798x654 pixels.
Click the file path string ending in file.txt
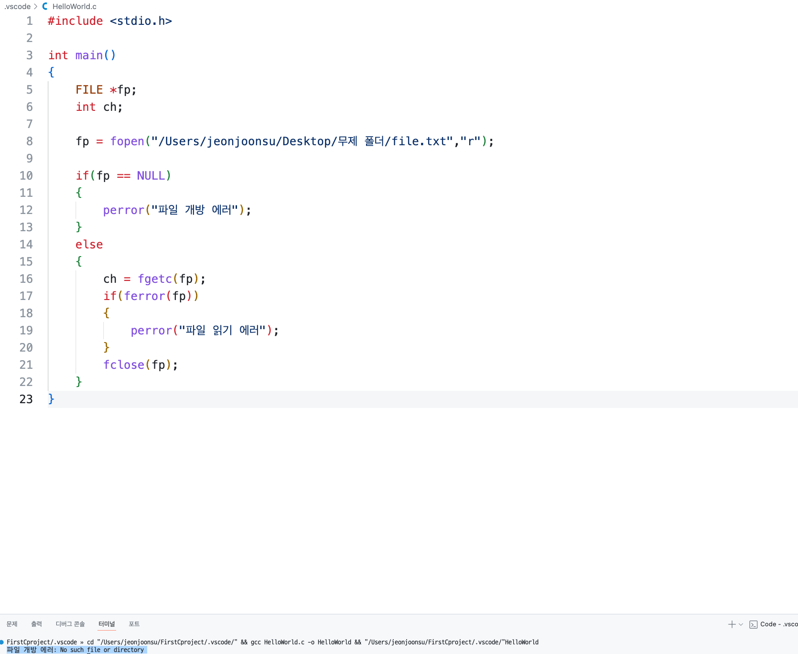click(302, 141)
